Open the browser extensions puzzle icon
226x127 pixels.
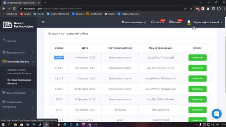(x=208, y=8)
